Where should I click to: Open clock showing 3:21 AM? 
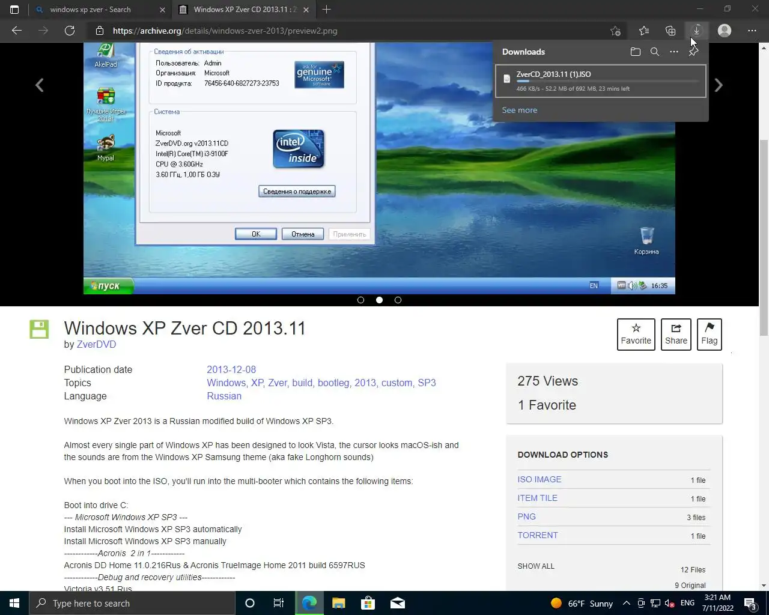717,603
